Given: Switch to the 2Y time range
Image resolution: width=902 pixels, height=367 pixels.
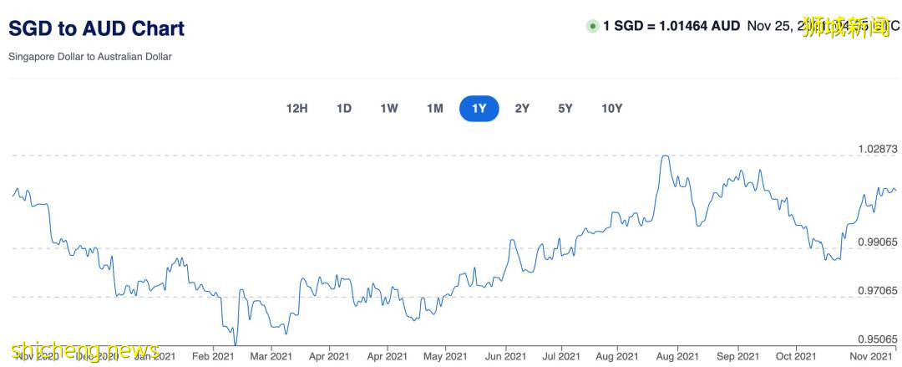Looking at the screenshot, I should tap(522, 108).
